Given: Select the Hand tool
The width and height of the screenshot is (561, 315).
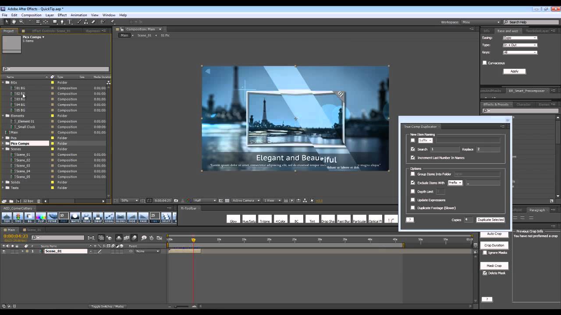Looking at the screenshot, I should [x=14, y=22].
